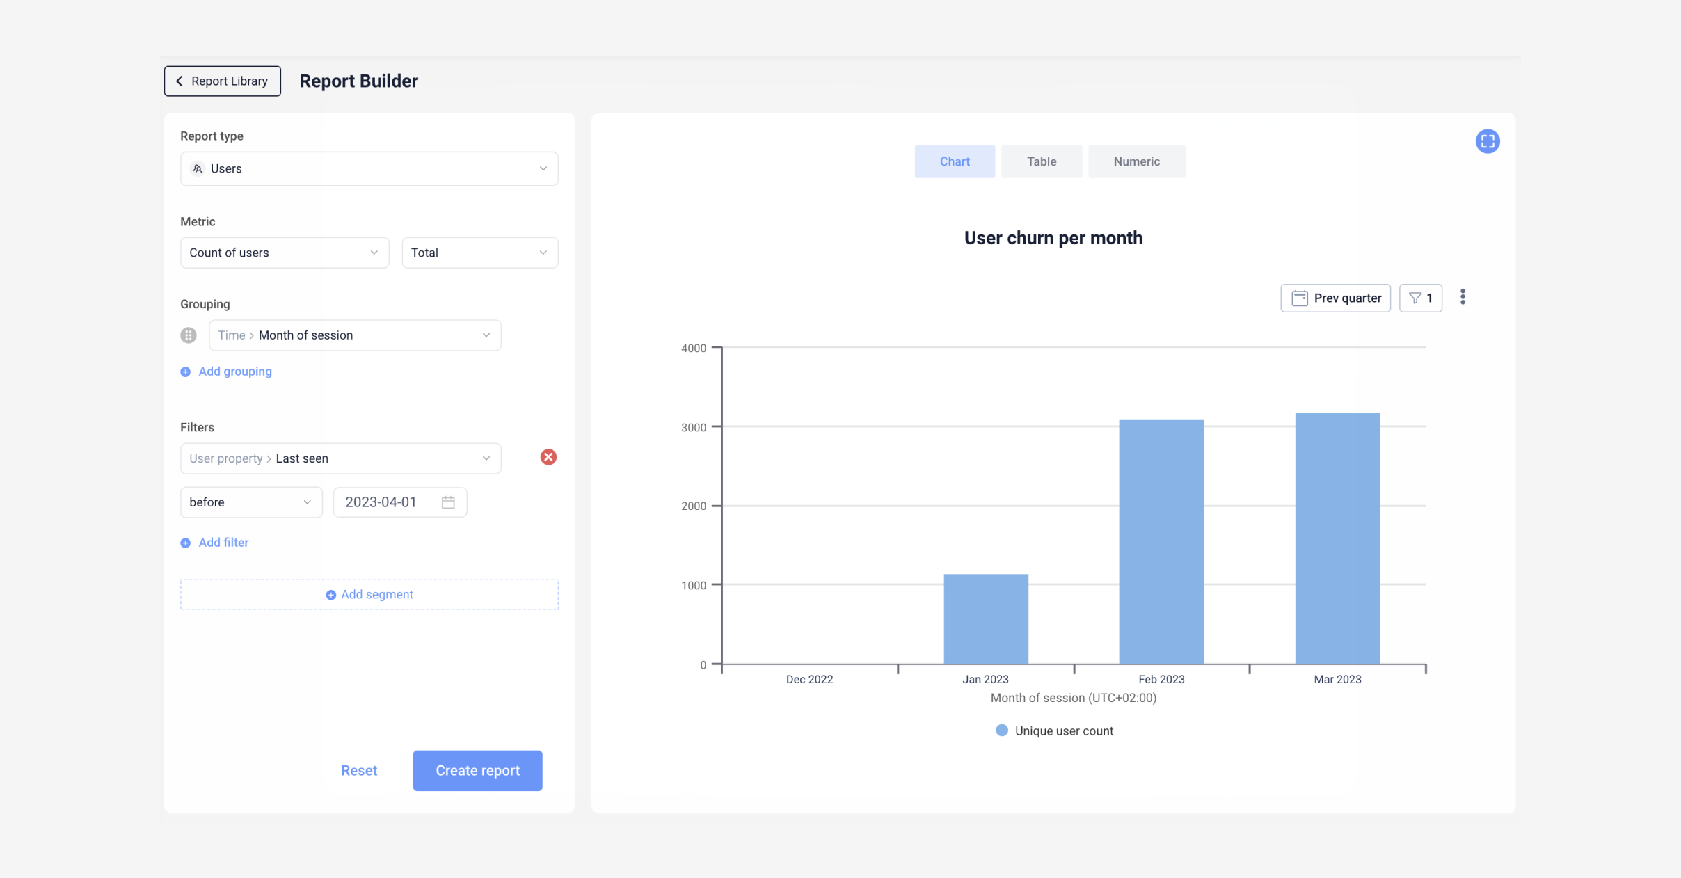Image resolution: width=1681 pixels, height=878 pixels.
Task: Click the 2023-04-01 date input field
Action: tap(383, 502)
